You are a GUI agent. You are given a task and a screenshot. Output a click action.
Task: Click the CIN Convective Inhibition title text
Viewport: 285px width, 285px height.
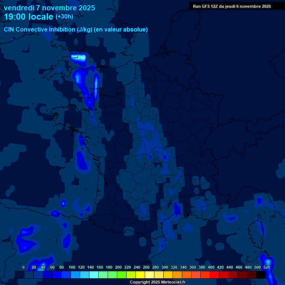(76, 29)
